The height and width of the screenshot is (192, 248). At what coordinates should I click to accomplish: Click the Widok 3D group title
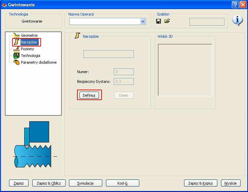165,36
